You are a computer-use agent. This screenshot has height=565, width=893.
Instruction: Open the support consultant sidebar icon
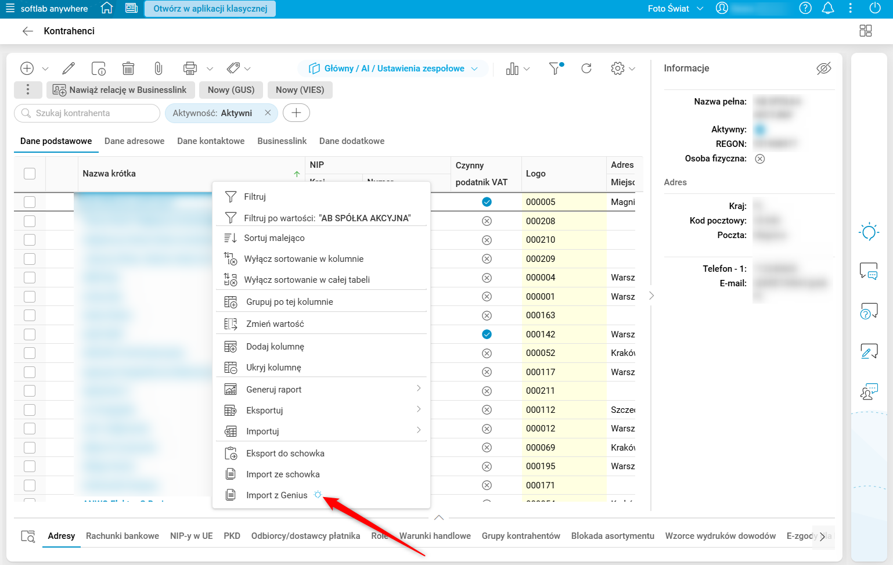(x=869, y=391)
